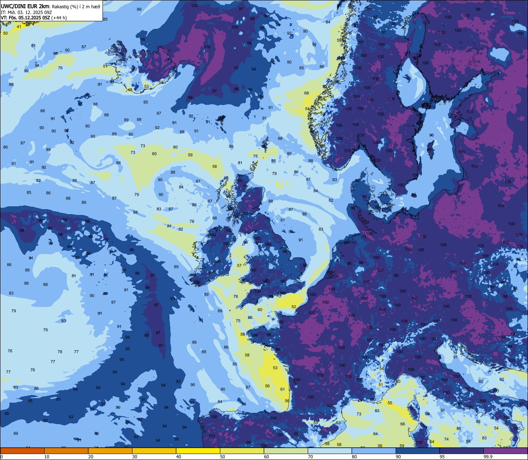
Task: Select the 30–40% golden legend swatch
Action: pos(154,451)
